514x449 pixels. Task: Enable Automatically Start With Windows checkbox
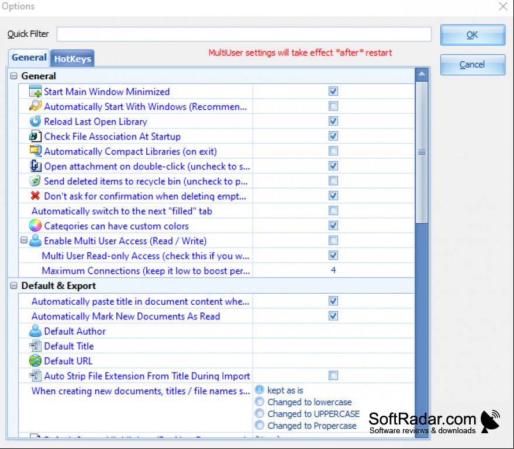pyautogui.click(x=333, y=106)
